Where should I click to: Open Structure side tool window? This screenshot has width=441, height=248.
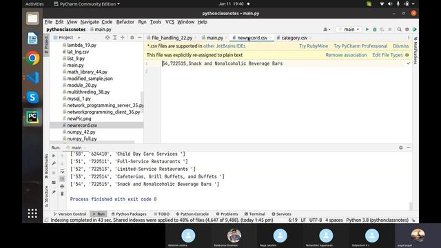(46, 196)
